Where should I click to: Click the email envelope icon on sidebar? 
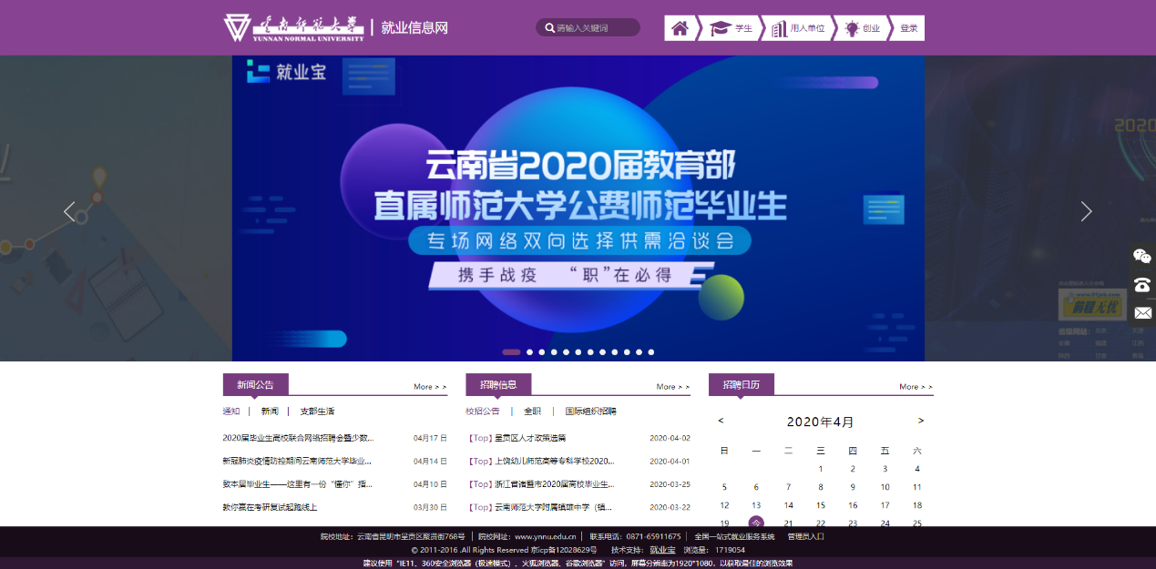click(1142, 312)
